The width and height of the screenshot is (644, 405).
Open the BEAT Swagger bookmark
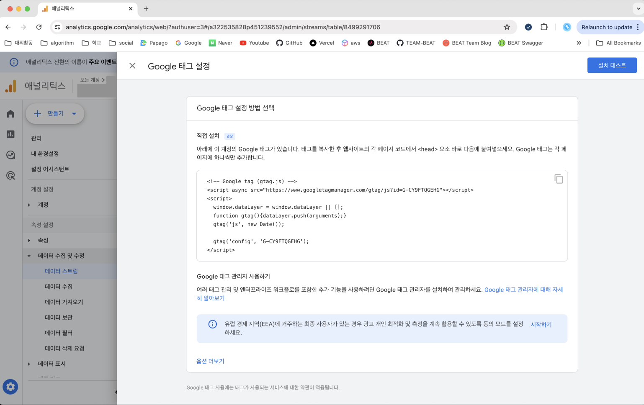pos(520,43)
